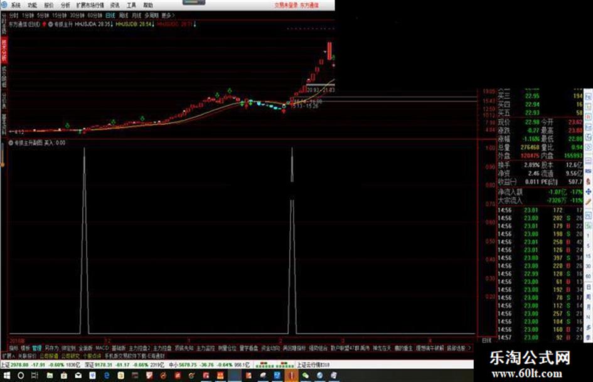The height and width of the screenshot is (382, 593).
Task: Expand the 更多> period list
Action: click(x=168, y=16)
